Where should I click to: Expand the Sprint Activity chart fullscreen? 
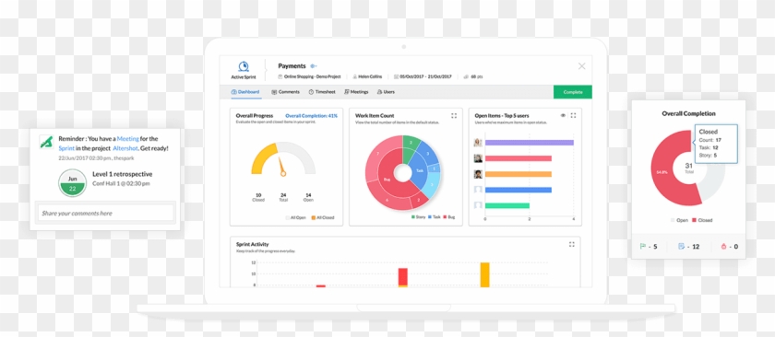[x=572, y=244]
